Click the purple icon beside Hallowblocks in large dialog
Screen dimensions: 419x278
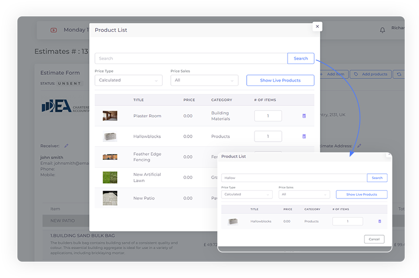pyautogui.click(x=304, y=136)
